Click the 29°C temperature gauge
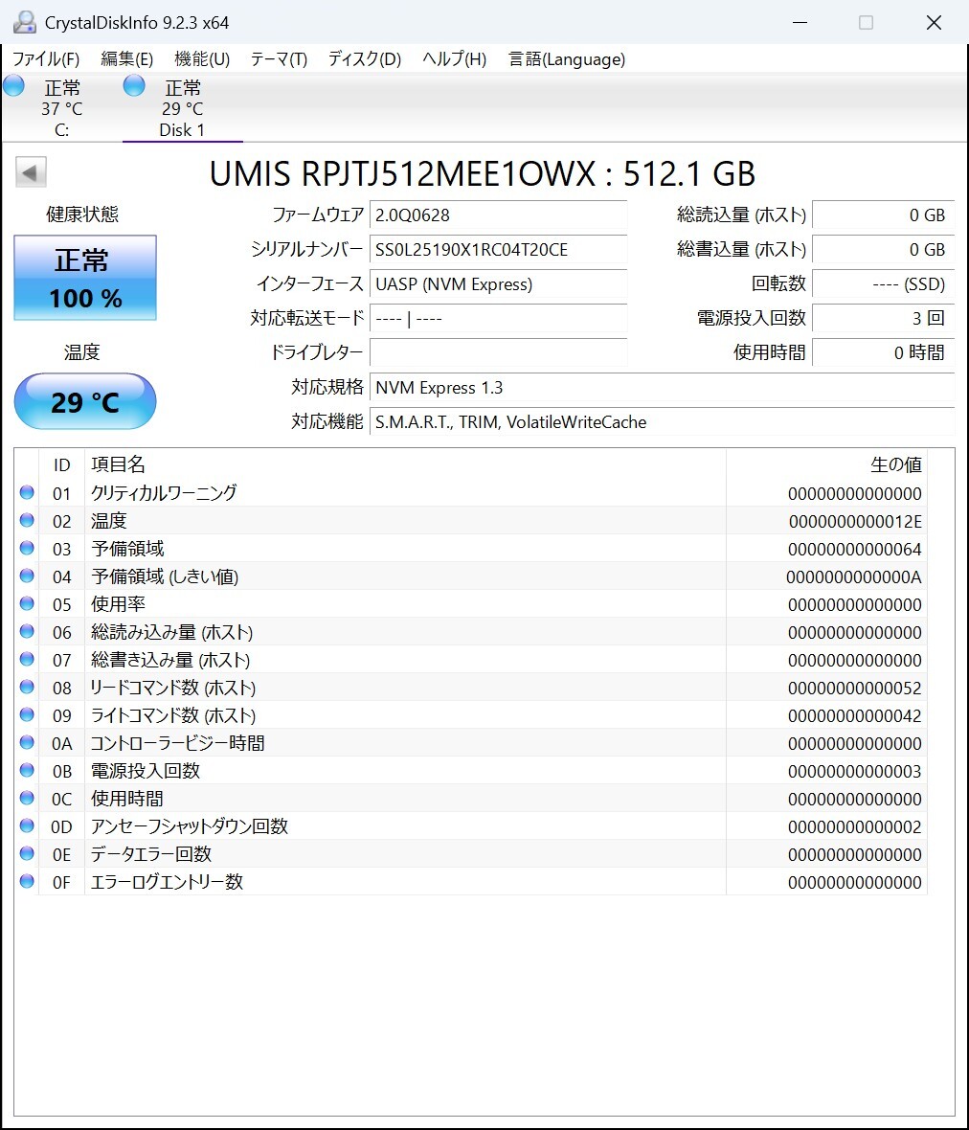969x1130 pixels. [84, 402]
